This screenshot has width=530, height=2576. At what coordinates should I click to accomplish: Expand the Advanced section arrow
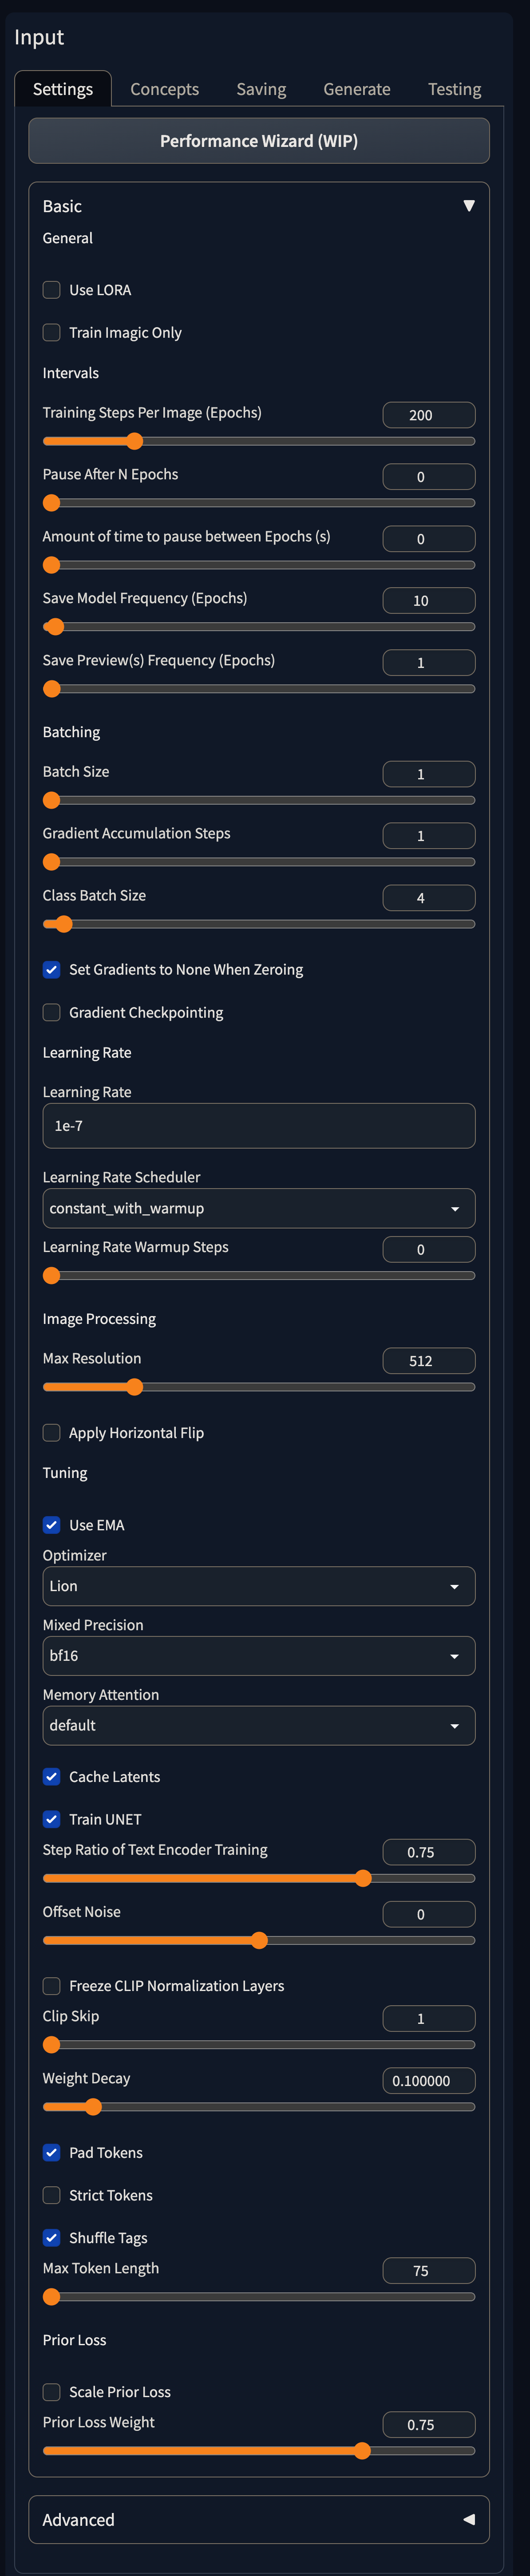468,2519
